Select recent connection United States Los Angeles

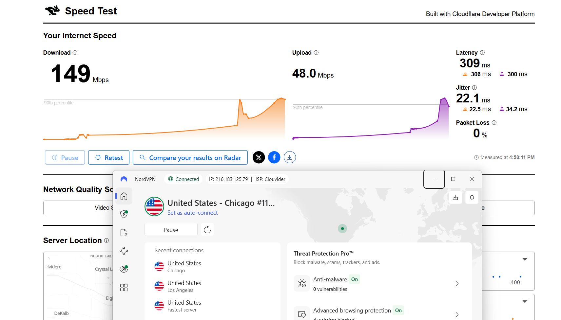click(x=212, y=286)
